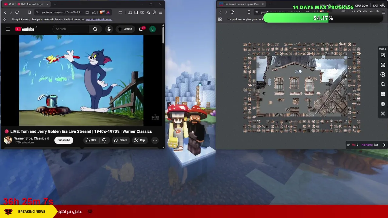Screen dimensions: 388x218
Task: Mute the YouTube tab via speaker icon
Action: coord(10,4)
